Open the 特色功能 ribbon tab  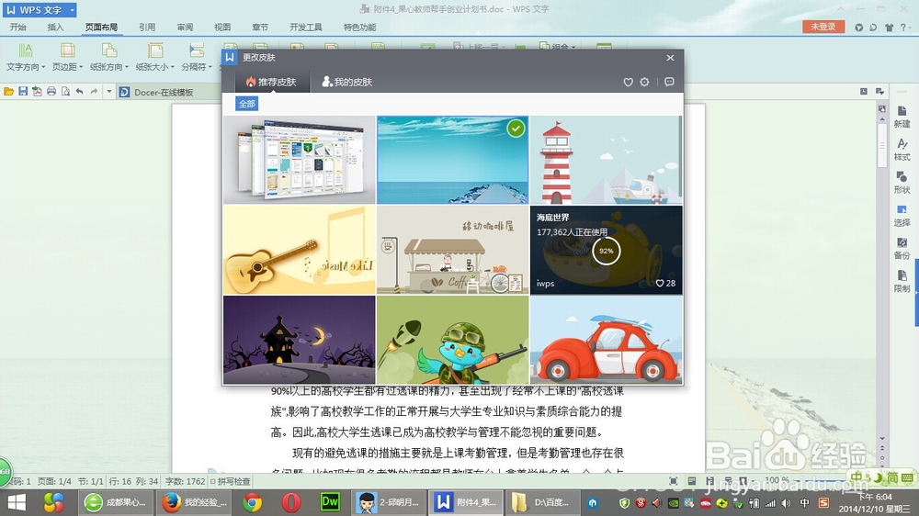(x=360, y=27)
